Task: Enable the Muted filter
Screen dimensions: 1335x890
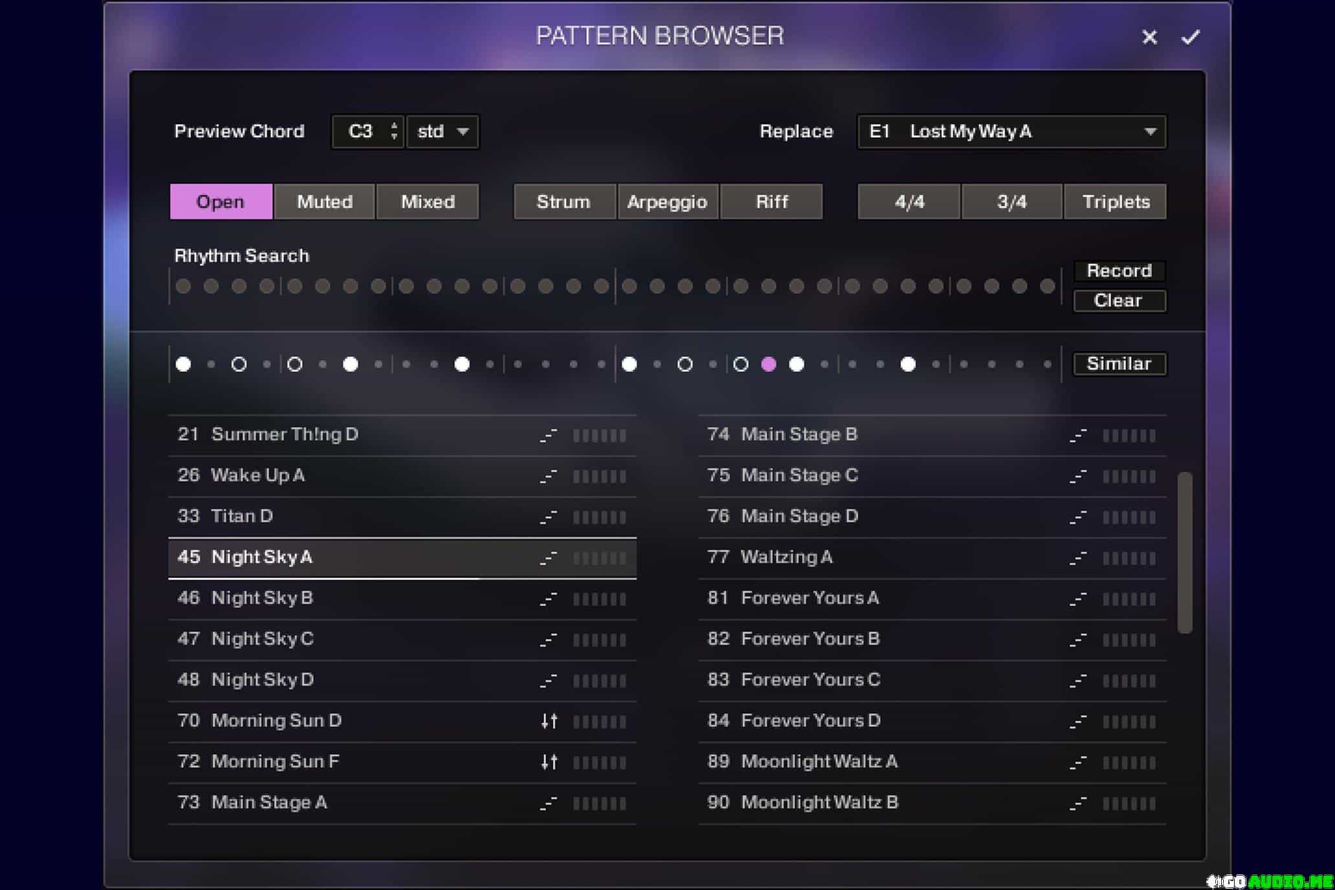Action: 324,202
